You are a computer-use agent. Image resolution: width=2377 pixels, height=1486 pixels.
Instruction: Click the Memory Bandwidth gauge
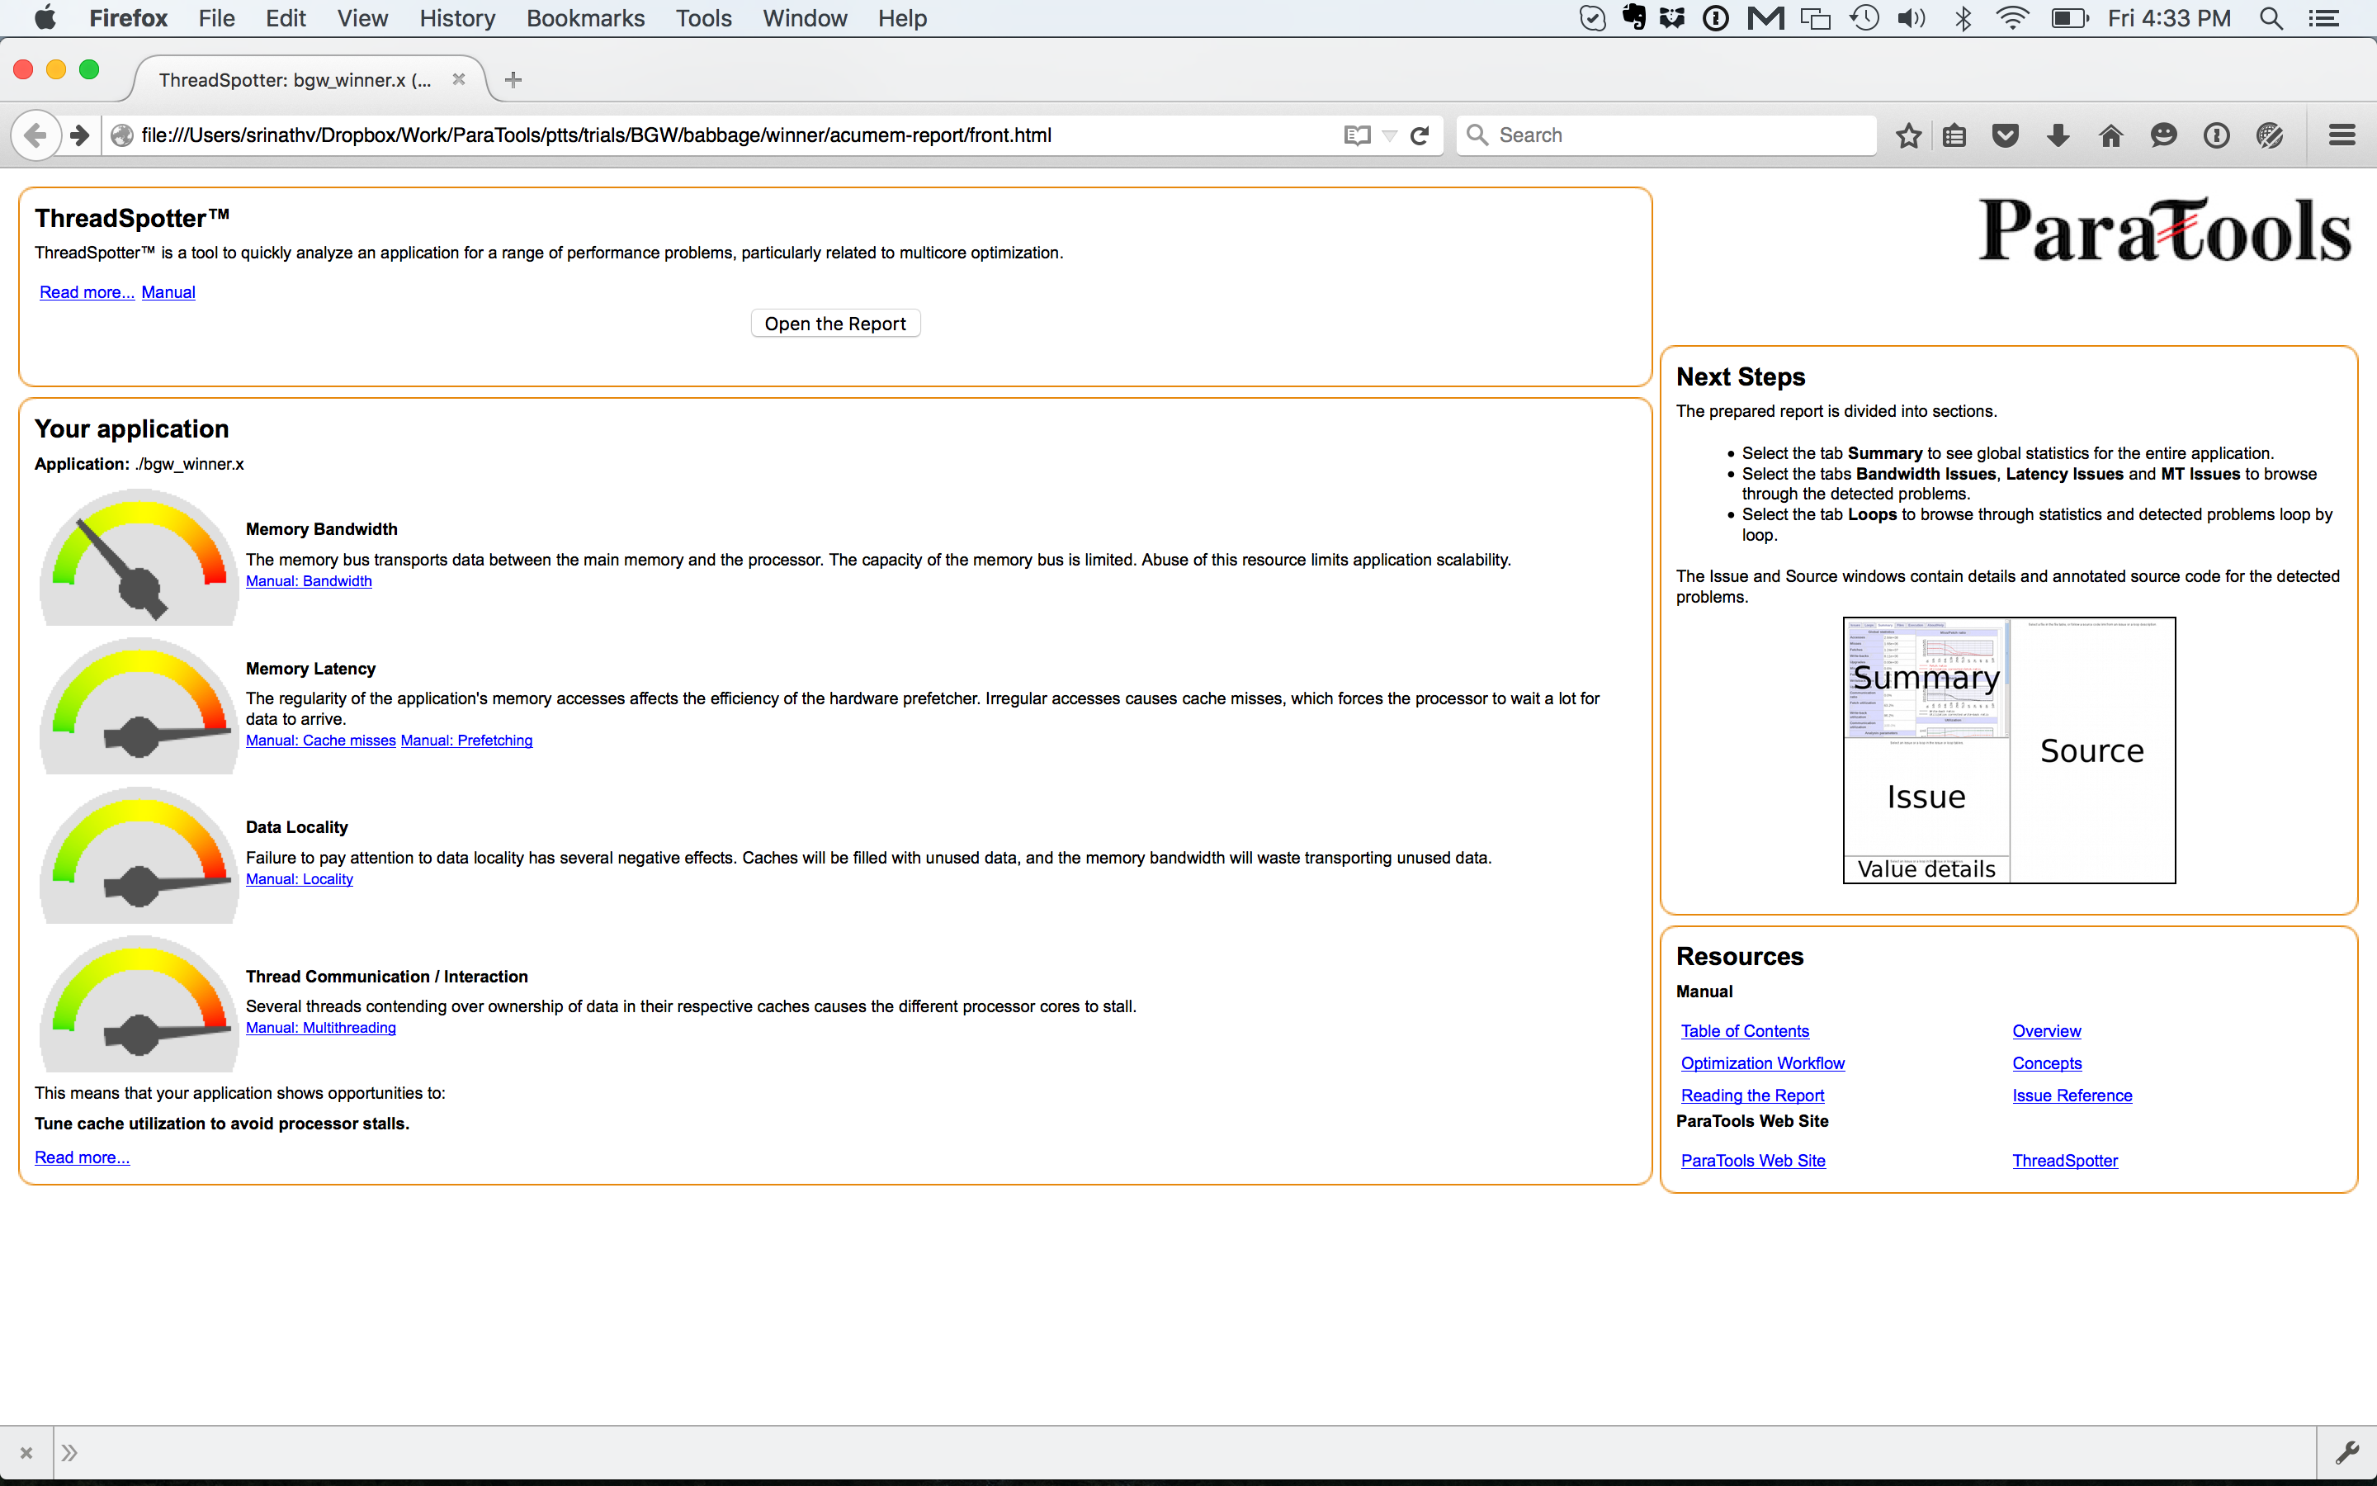(x=139, y=557)
